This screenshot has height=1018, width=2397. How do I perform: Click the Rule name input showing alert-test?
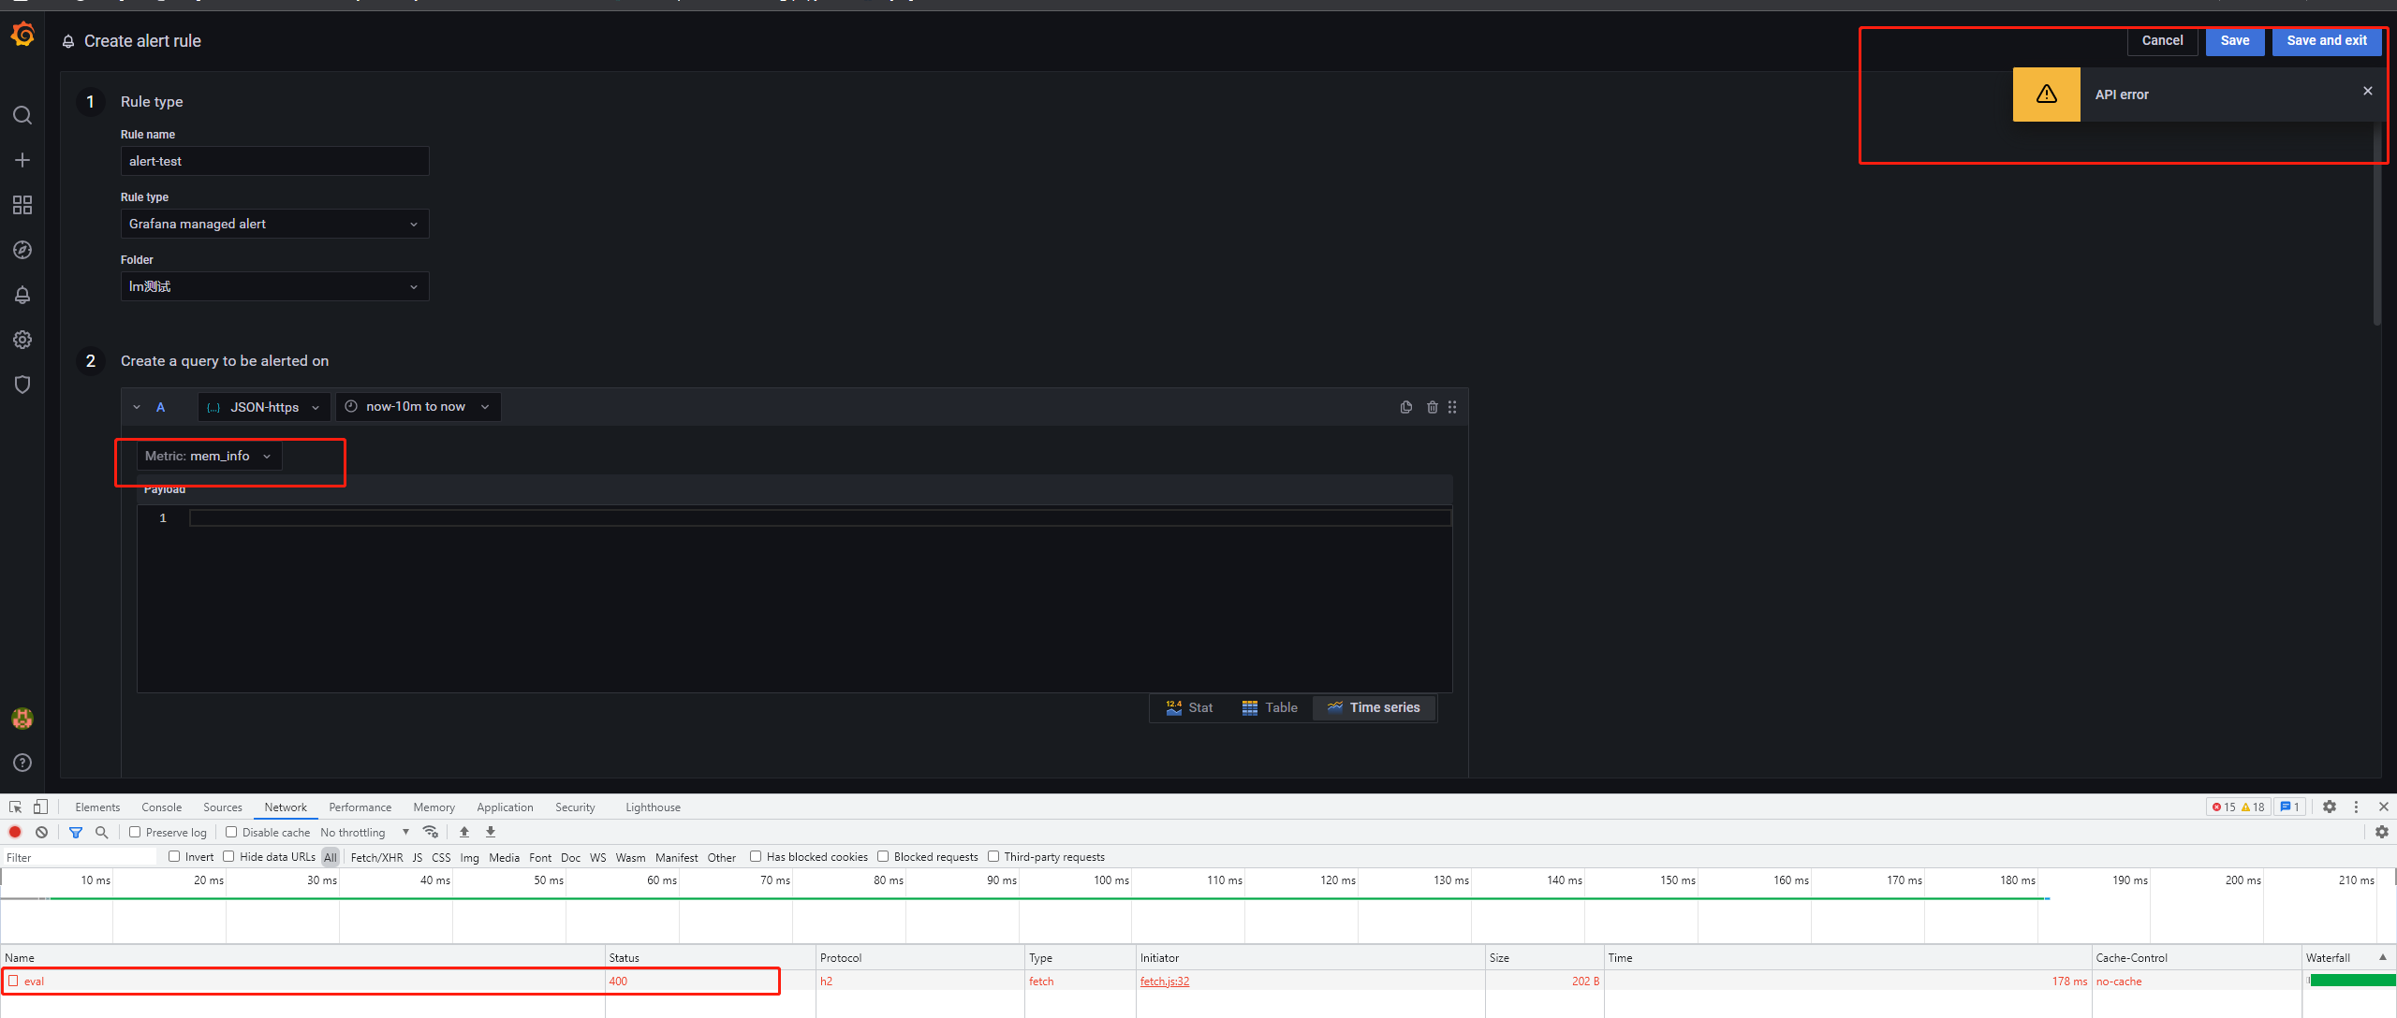tap(274, 160)
